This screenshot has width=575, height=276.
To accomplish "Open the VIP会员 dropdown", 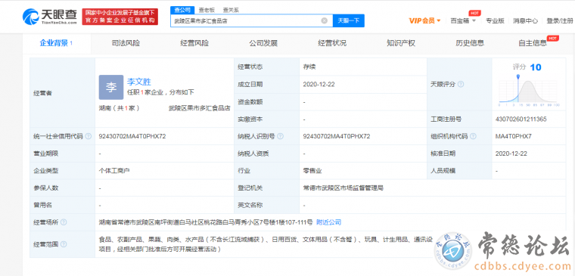I will click(x=424, y=20).
